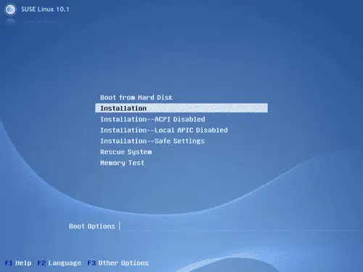The image size is (363, 272).
Task: Start the Memory Test entry
Action: tap(122, 162)
